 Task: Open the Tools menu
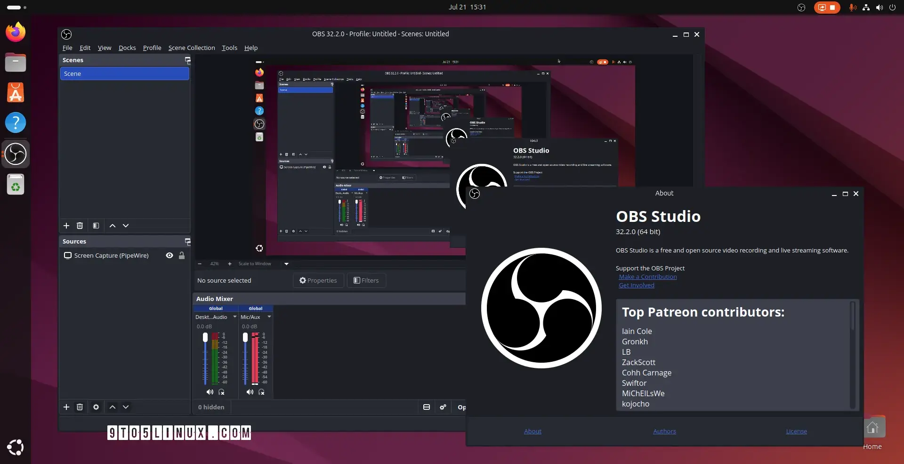pyautogui.click(x=229, y=48)
